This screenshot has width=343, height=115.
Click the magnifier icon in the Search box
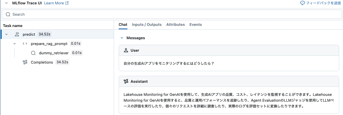pyautogui.click(x=8, y=15)
